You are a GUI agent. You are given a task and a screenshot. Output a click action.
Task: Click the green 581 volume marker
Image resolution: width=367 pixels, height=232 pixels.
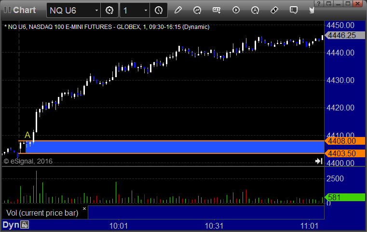[x=345, y=197]
